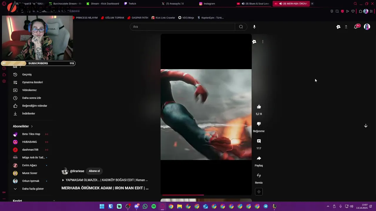The image size is (376, 211).
Task: Expand the Siz section chevron
Action: coord(20,67)
